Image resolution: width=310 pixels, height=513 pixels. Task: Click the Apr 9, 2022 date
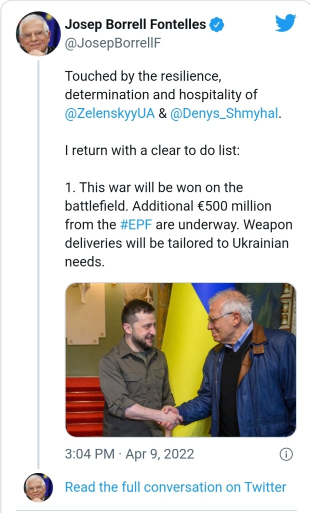159,454
